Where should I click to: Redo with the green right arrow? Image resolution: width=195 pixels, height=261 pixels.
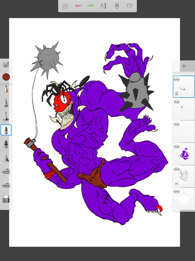(91, 6)
